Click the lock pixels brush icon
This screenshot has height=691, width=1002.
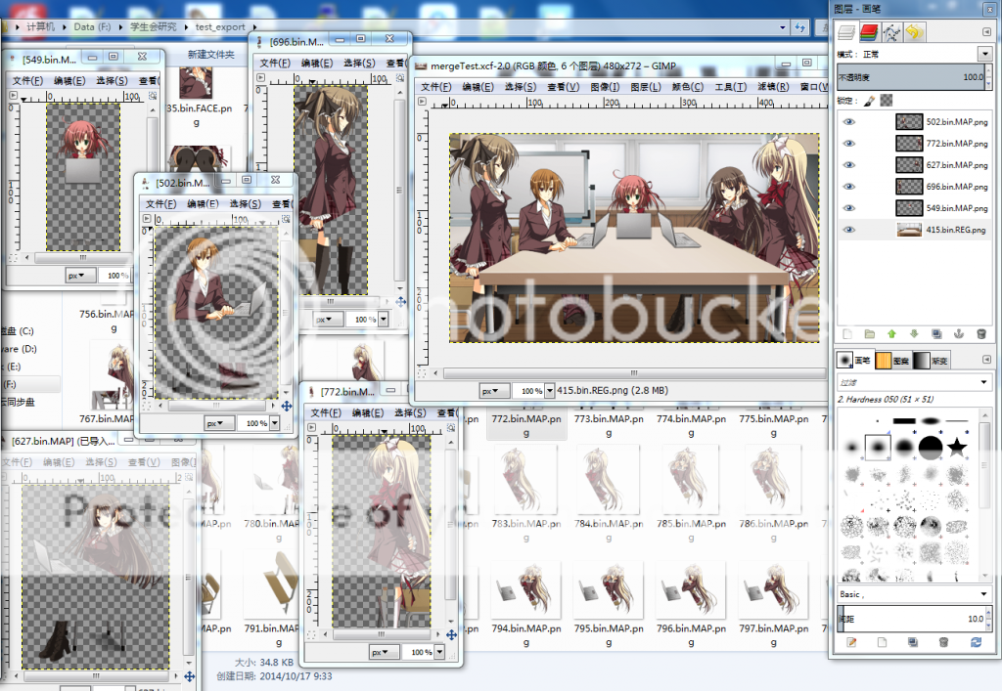click(869, 100)
